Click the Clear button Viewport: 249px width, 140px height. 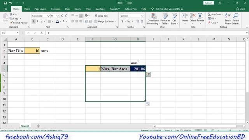click(213, 23)
